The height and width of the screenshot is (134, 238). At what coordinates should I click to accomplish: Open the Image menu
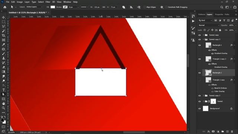point(20,2)
